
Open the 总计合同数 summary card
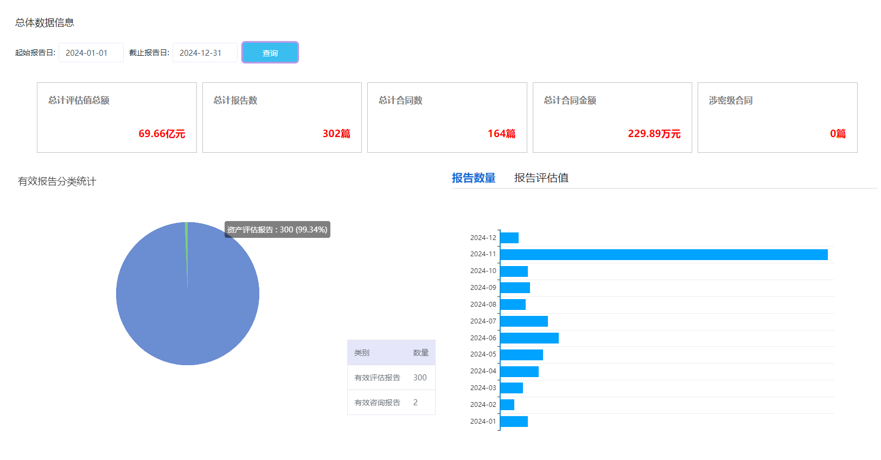447,118
